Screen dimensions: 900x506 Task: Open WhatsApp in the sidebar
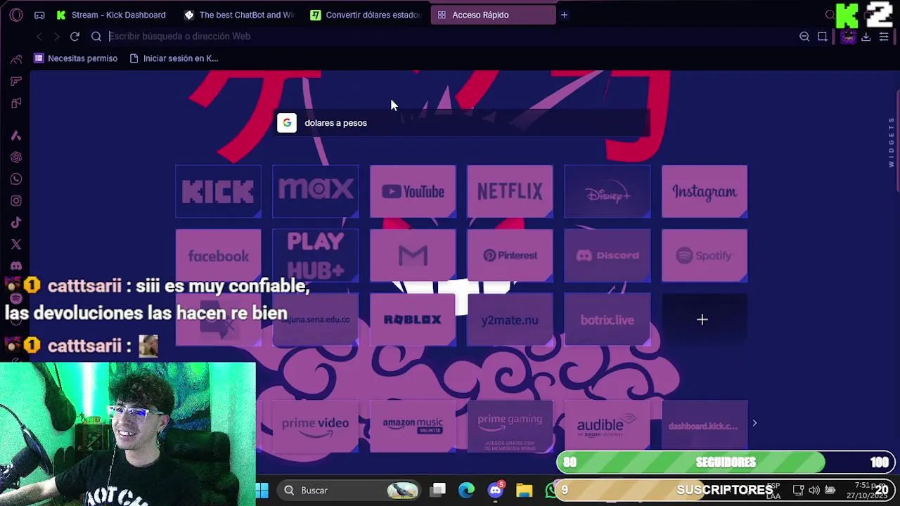[x=16, y=179]
